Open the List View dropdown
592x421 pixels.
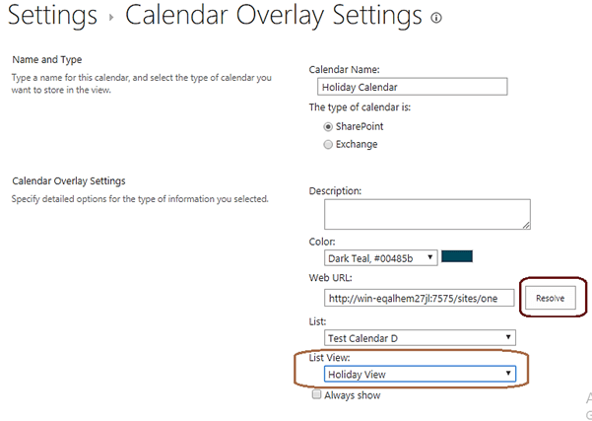pyautogui.click(x=420, y=374)
